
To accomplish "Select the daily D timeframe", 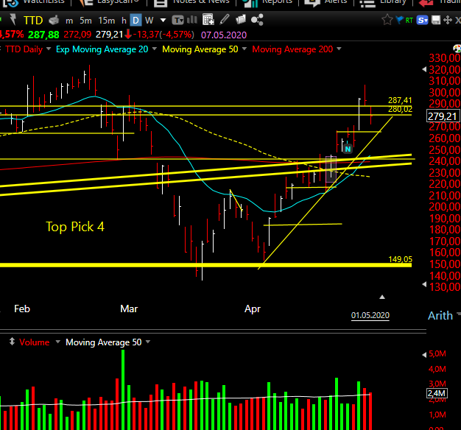I will (x=136, y=21).
